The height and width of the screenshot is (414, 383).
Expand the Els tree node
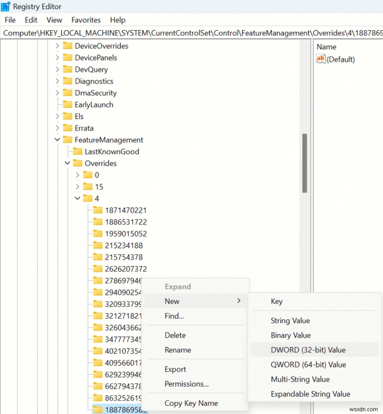coord(57,116)
